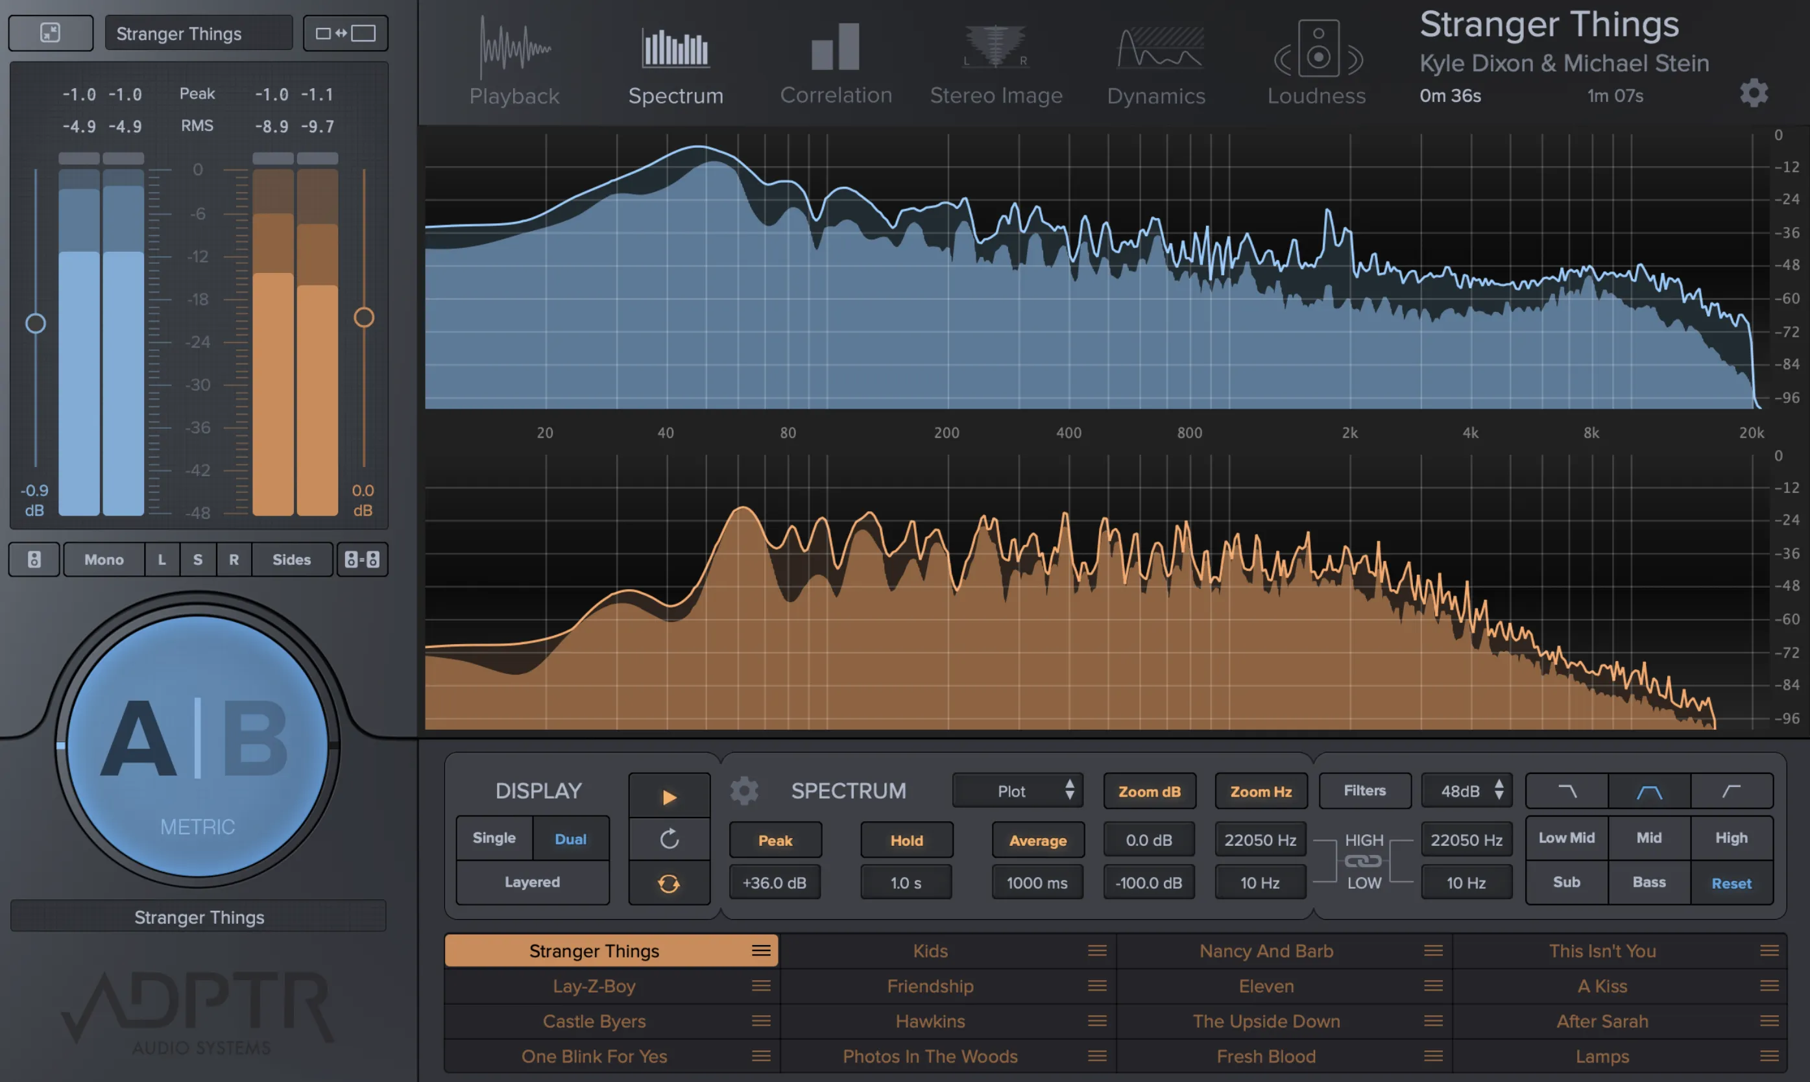Open menu for Lamps track
This screenshot has height=1082, width=1810.
coord(1769,1056)
